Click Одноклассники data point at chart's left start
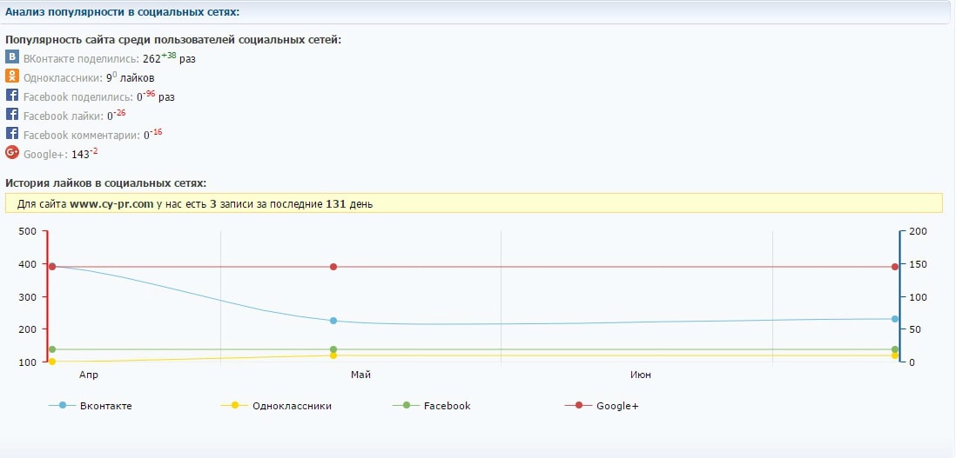Image resolution: width=956 pixels, height=458 pixels. click(x=52, y=362)
